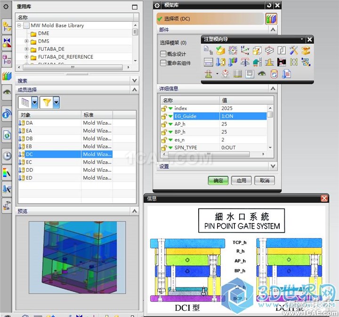Open the eye view tab in resource bar
Image resolution: width=339 pixels, height=317 pixels.
[7, 92]
